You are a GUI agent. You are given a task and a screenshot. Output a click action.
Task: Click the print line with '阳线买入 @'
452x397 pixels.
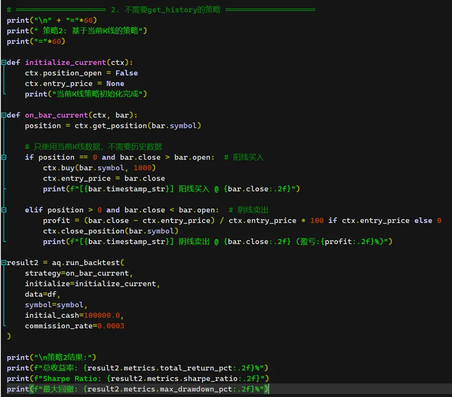point(171,189)
